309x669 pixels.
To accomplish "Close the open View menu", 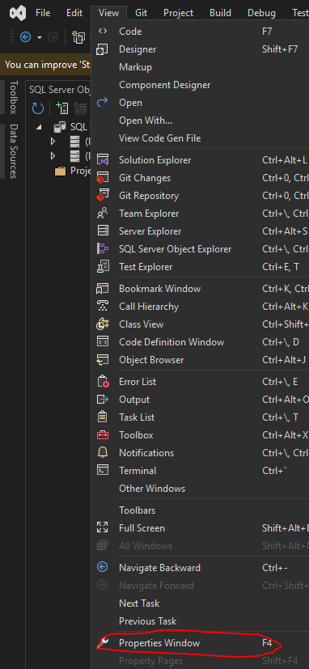I will coord(109,13).
